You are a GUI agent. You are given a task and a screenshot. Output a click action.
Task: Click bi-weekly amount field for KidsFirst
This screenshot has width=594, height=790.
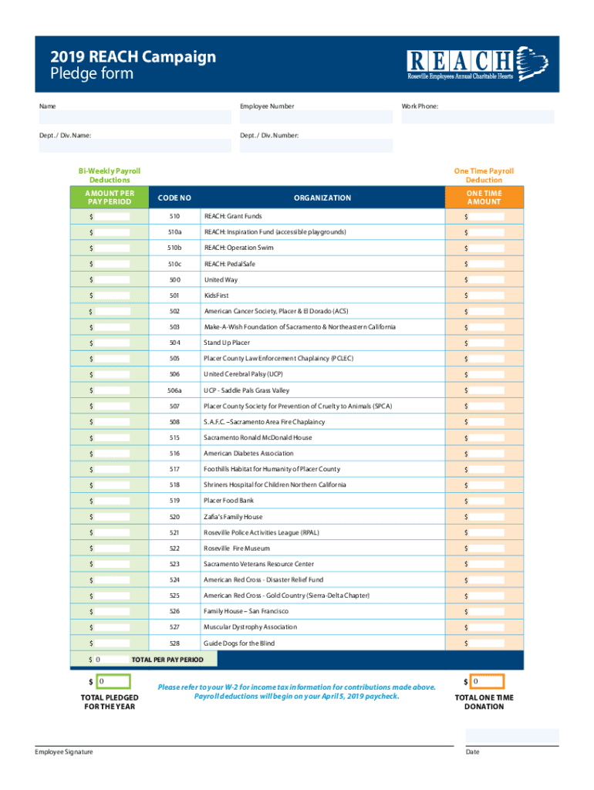tap(113, 295)
